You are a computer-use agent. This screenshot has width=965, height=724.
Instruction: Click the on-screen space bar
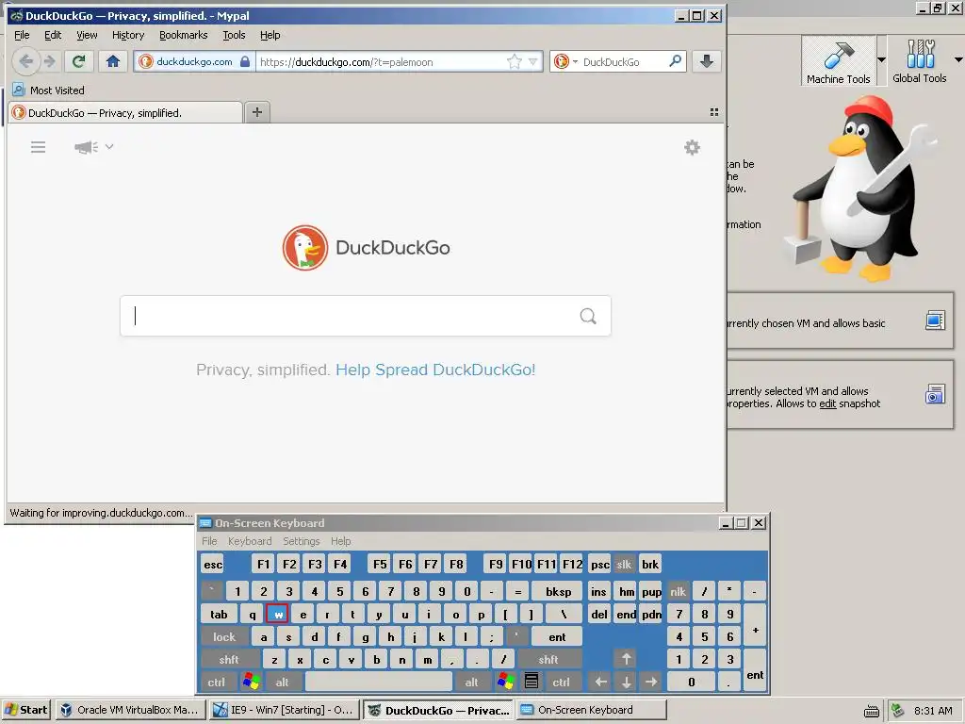[379, 683]
